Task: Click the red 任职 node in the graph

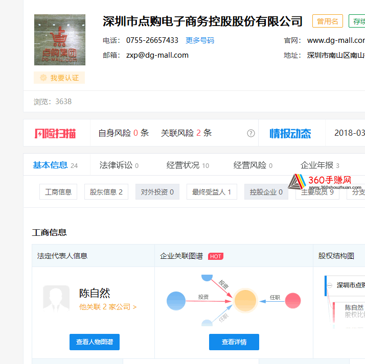Action: [293, 301]
